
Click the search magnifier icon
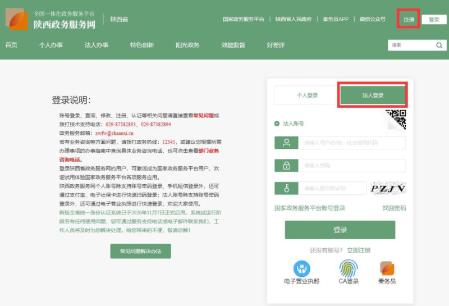click(x=439, y=45)
